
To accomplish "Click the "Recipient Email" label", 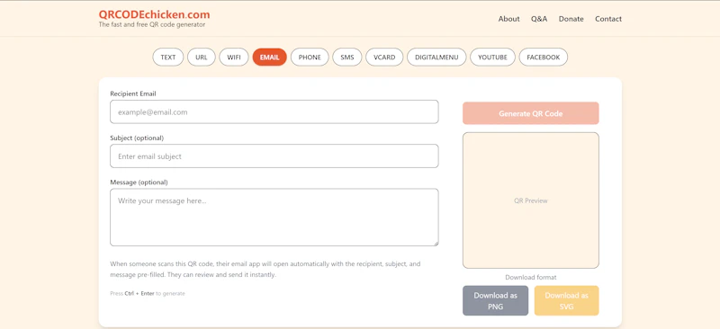I will 133,93.
